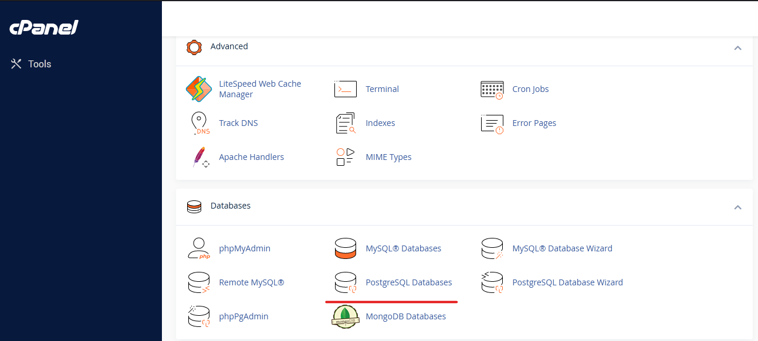This screenshot has height=341, width=758.
Task: Click the Indexes document icon
Action: pos(346,123)
